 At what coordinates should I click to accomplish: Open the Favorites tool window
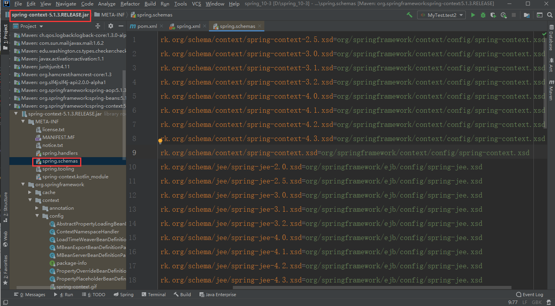pos(5,270)
